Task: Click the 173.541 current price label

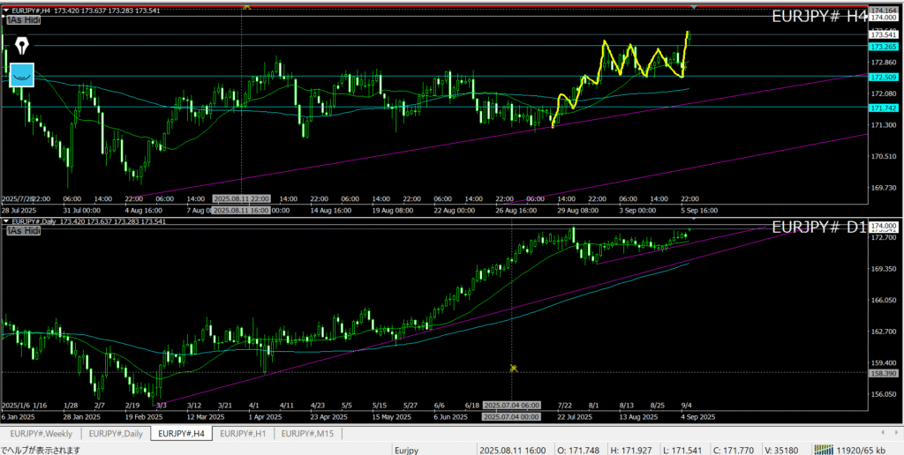Action: click(882, 34)
